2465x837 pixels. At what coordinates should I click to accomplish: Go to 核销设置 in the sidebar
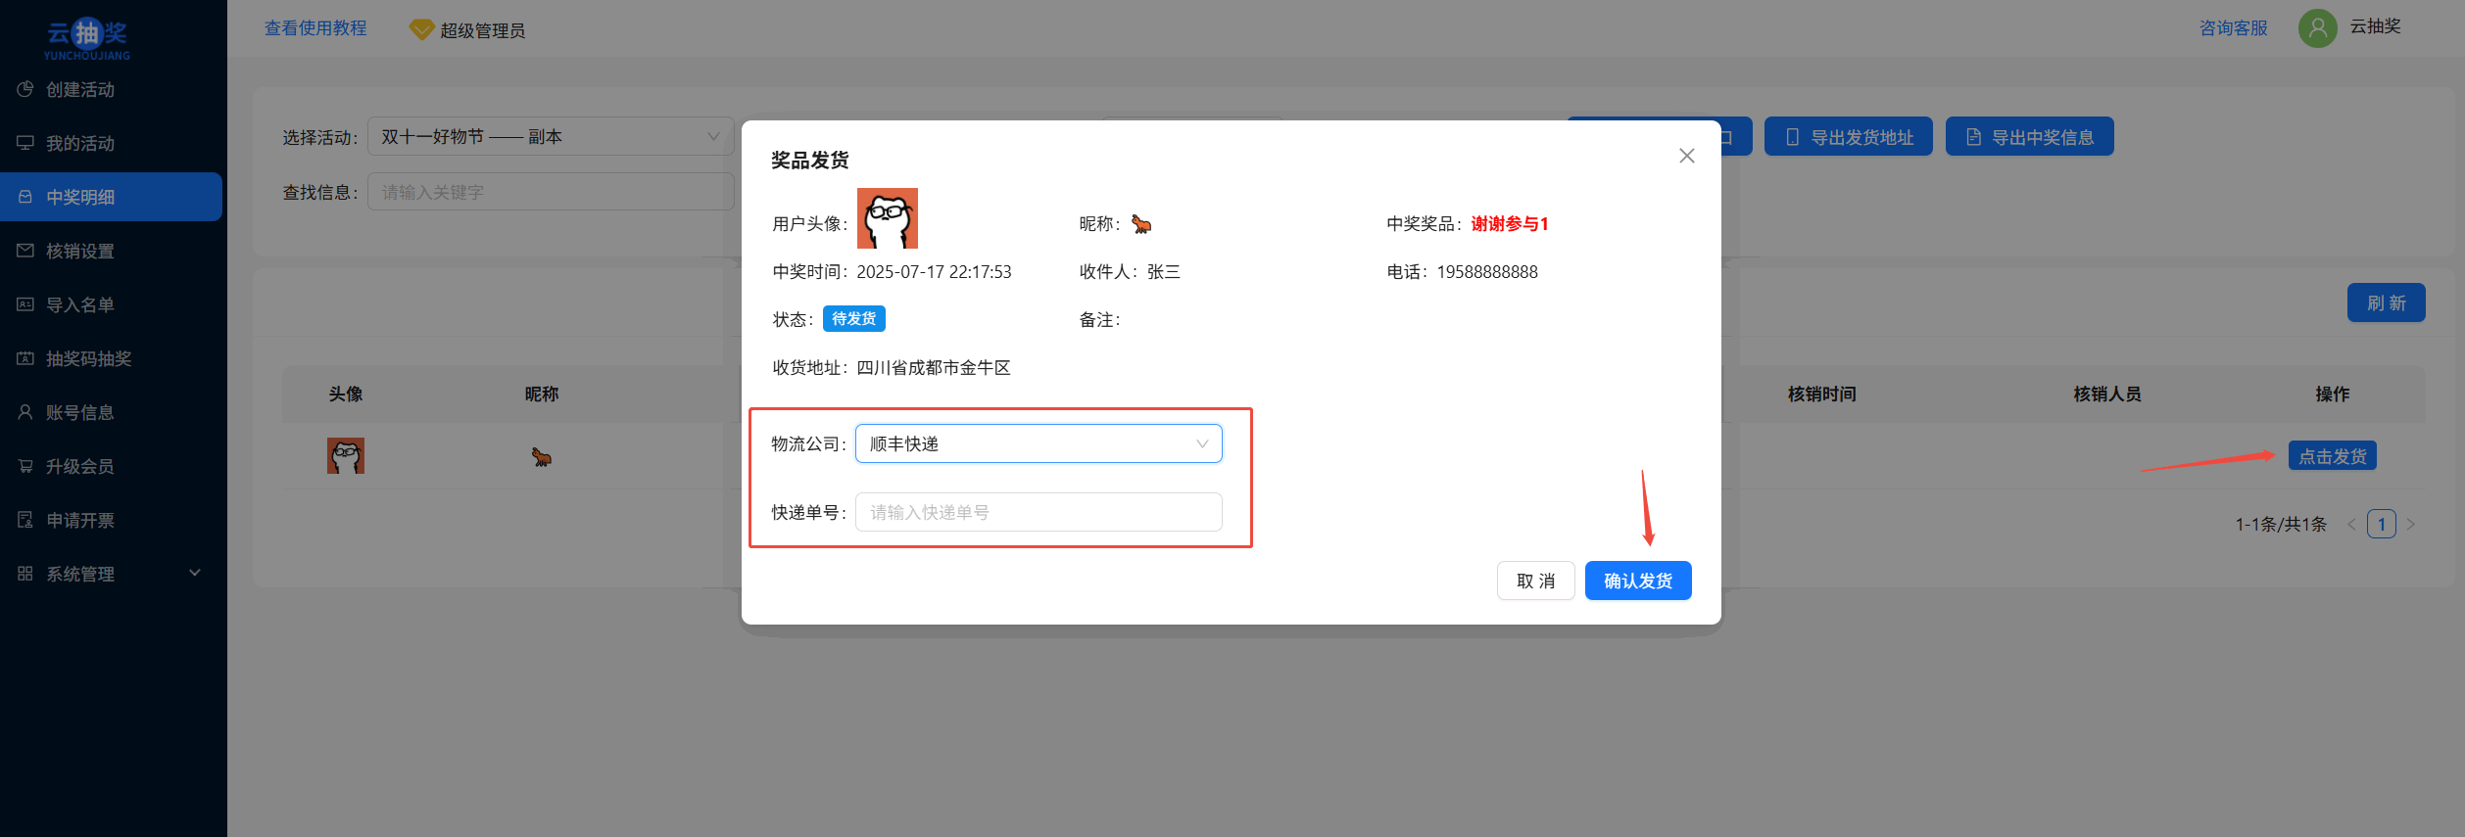[111, 251]
